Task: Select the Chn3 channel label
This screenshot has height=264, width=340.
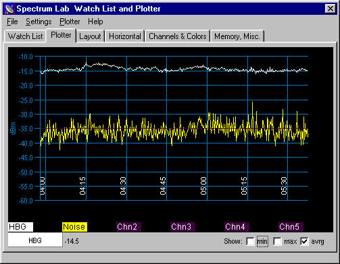Action: pyautogui.click(x=183, y=227)
